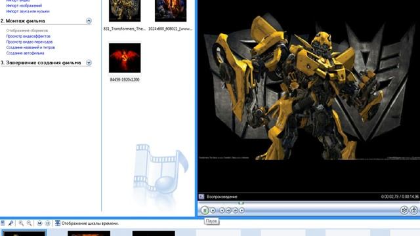Image resolution: width=420 pixels, height=236 pixels.
Task: Jump forward with the Forward button
Action: pyautogui.click(x=242, y=210)
